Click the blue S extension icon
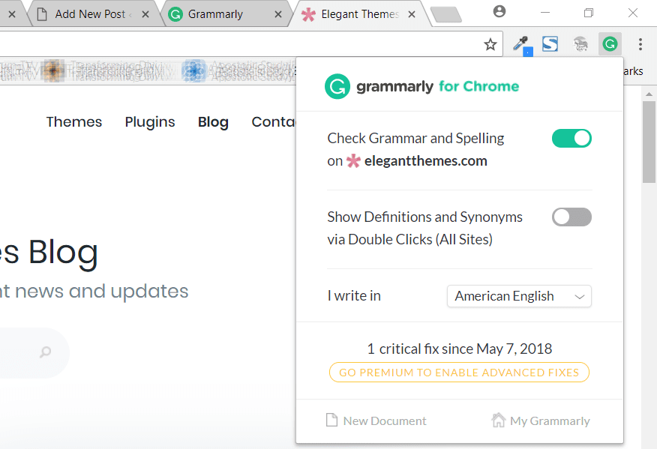Image resolution: width=657 pixels, height=449 pixels. tap(550, 44)
